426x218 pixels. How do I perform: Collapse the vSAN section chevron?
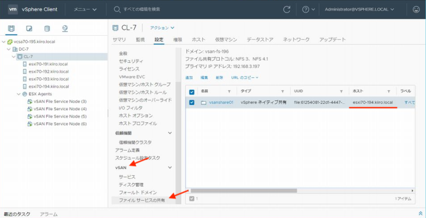click(x=170, y=167)
